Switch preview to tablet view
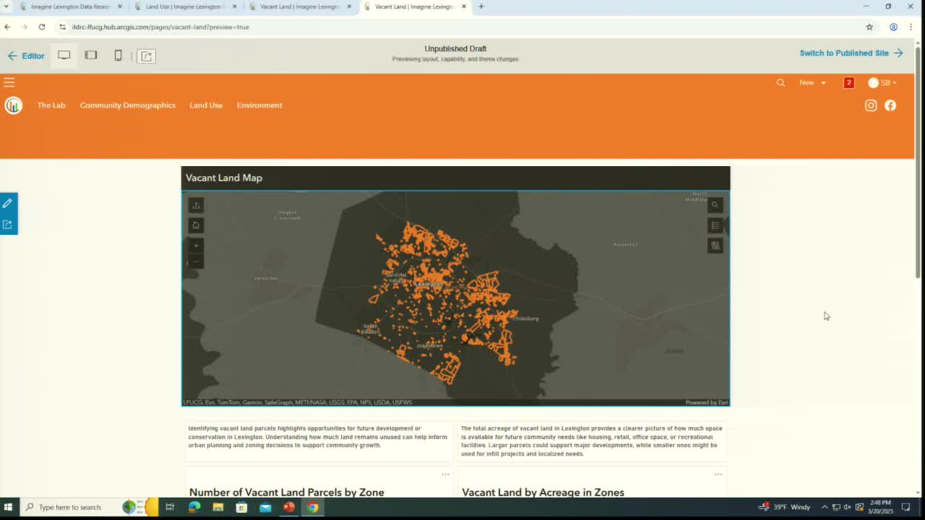The height and width of the screenshot is (520, 925). click(x=91, y=56)
